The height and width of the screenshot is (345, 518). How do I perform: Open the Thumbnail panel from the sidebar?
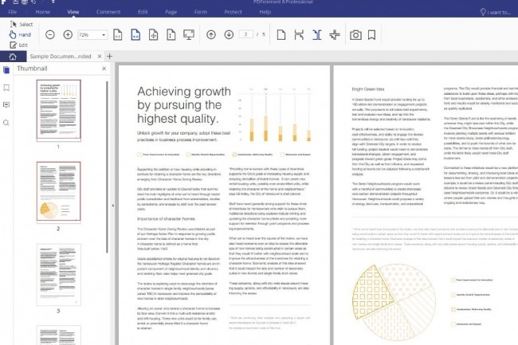6,70
